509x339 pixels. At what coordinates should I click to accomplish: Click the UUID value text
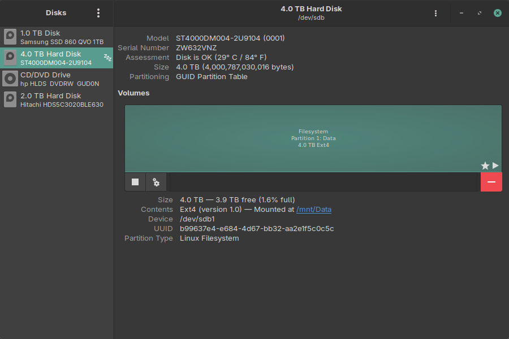pyautogui.click(x=257, y=229)
